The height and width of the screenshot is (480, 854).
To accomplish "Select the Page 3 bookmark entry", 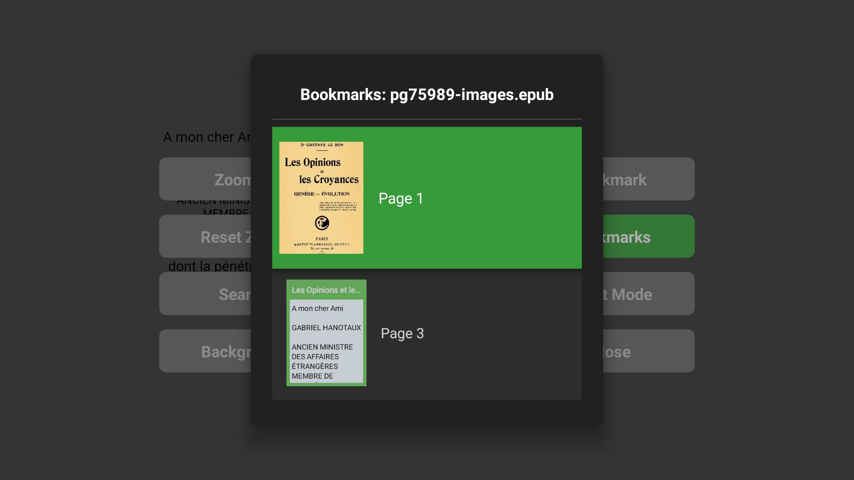I will [427, 334].
